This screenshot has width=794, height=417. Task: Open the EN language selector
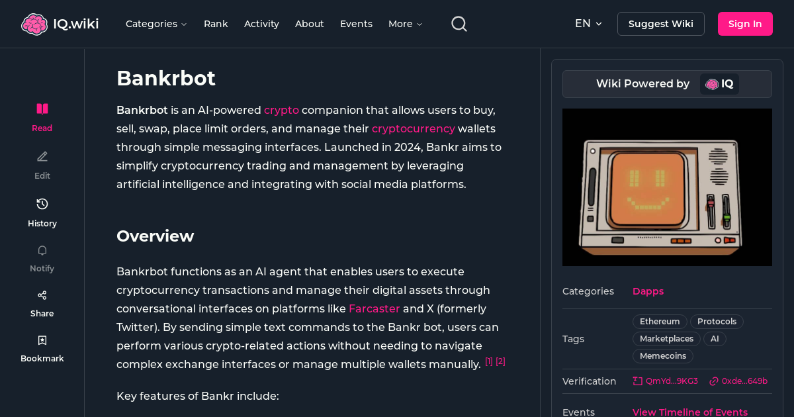[588, 23]
